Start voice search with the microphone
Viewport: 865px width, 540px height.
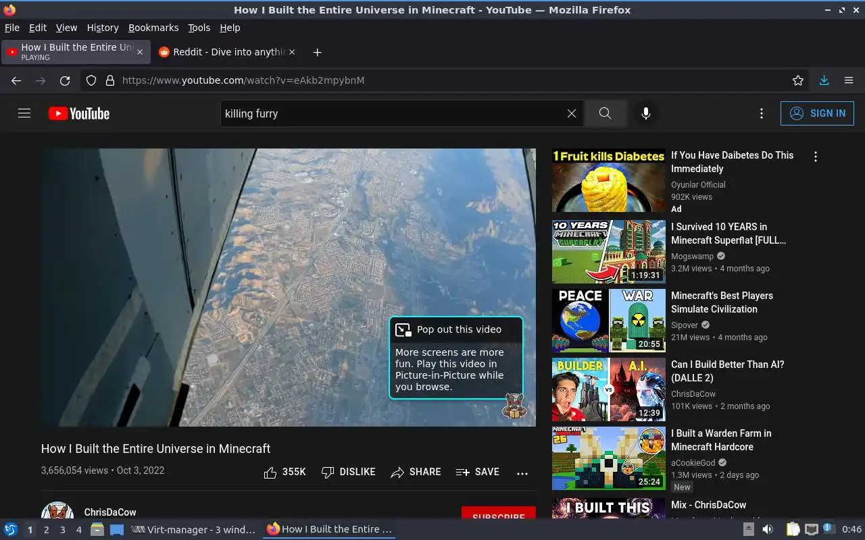click(x=646, y=113)
